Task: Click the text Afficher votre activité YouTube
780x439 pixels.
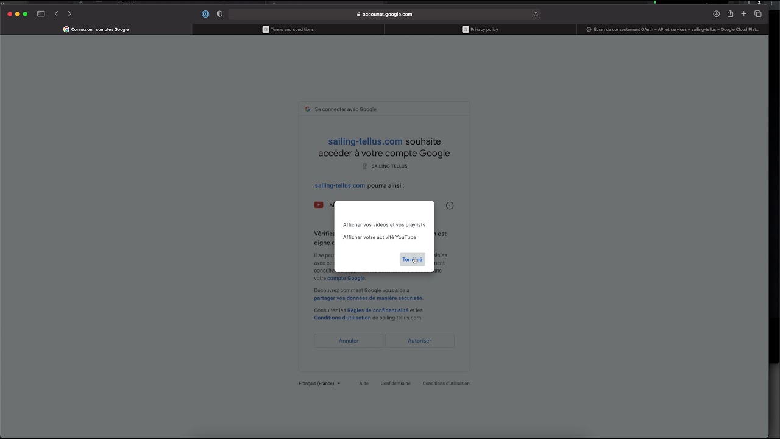Action: pos(380,237)
